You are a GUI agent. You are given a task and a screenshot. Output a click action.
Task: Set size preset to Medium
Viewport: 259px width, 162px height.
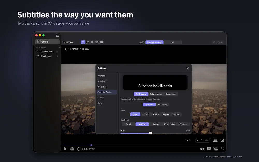[x=142, y=124]
